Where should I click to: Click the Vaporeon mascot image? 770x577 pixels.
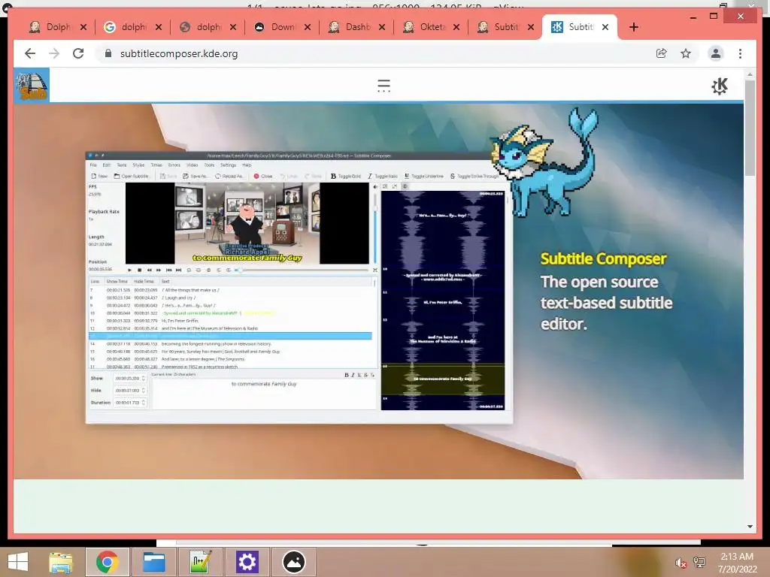[x=545, y=162]
